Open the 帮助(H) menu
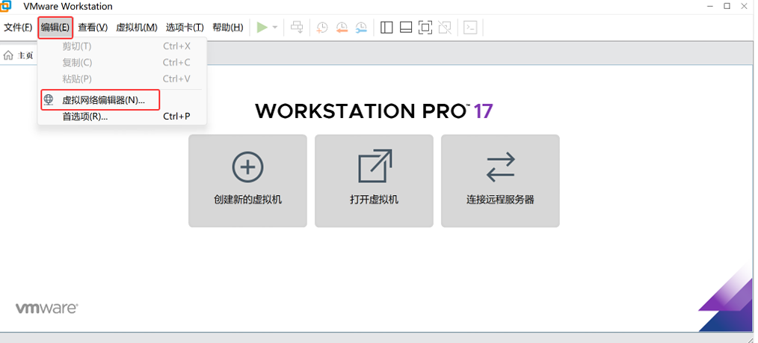This screenshot has height=343, width=758. (x=228, y=28)
